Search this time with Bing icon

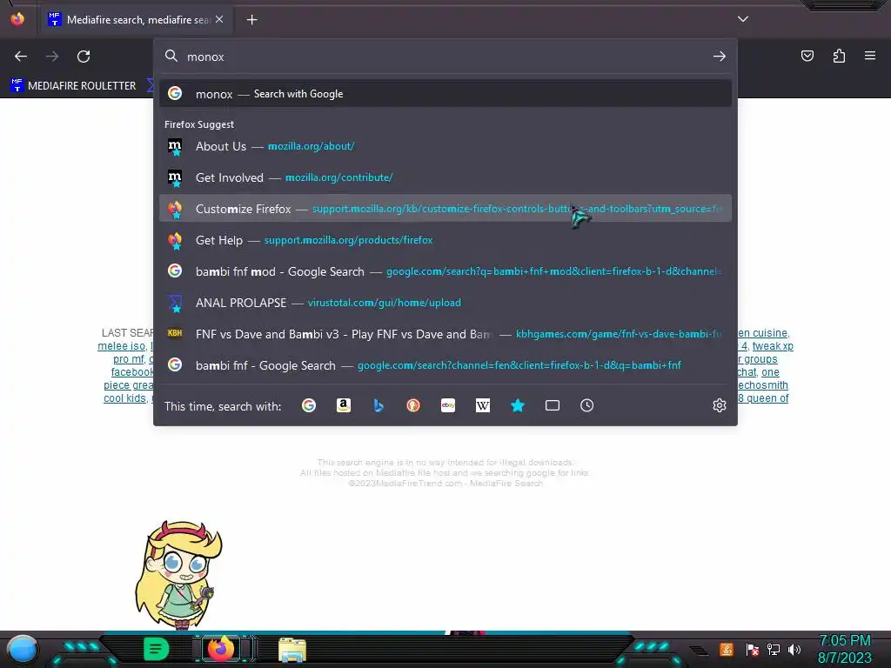[x=379, y=405]
